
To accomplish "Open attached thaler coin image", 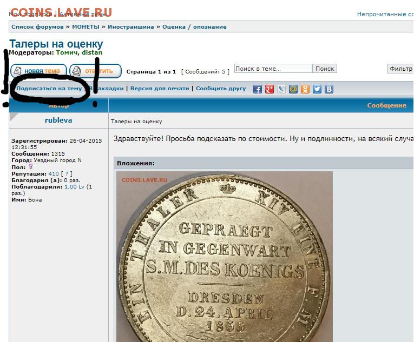I will tap(225, 257).
